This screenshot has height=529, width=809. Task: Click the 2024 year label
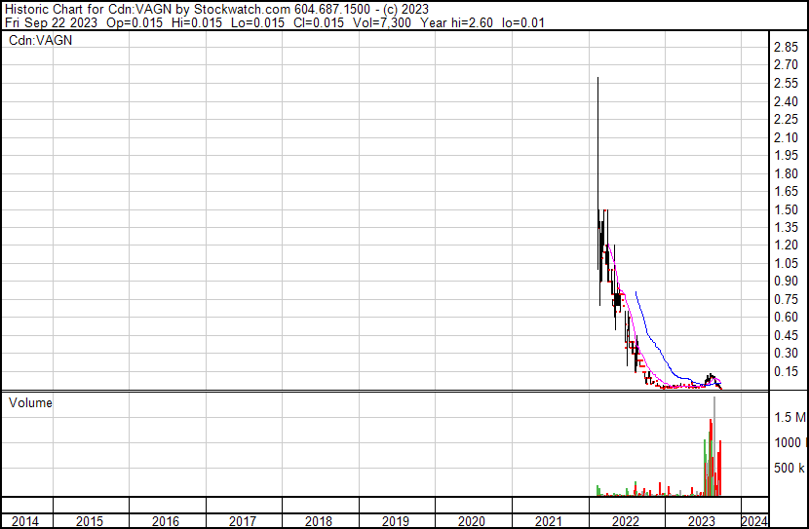click(x=754, y=521)
